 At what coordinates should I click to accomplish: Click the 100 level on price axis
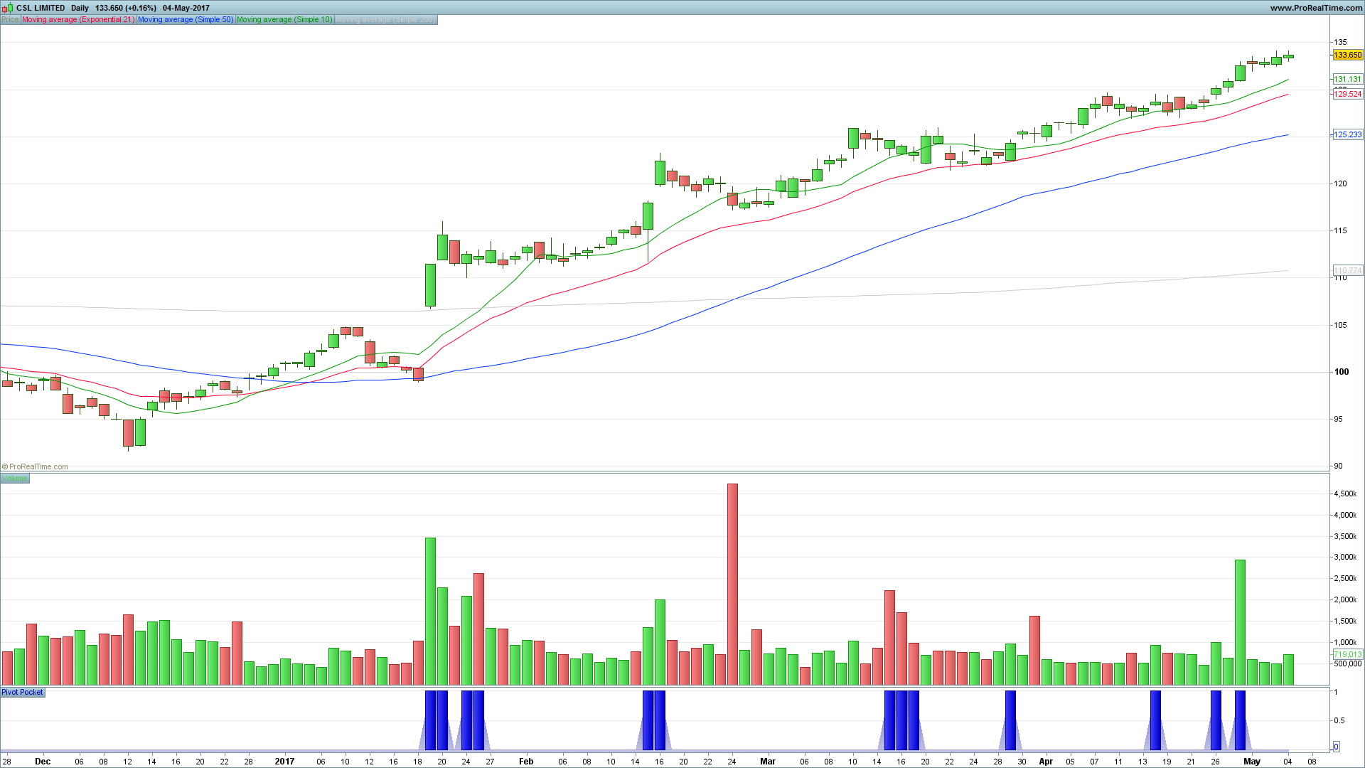click(x=1341, y=372)
